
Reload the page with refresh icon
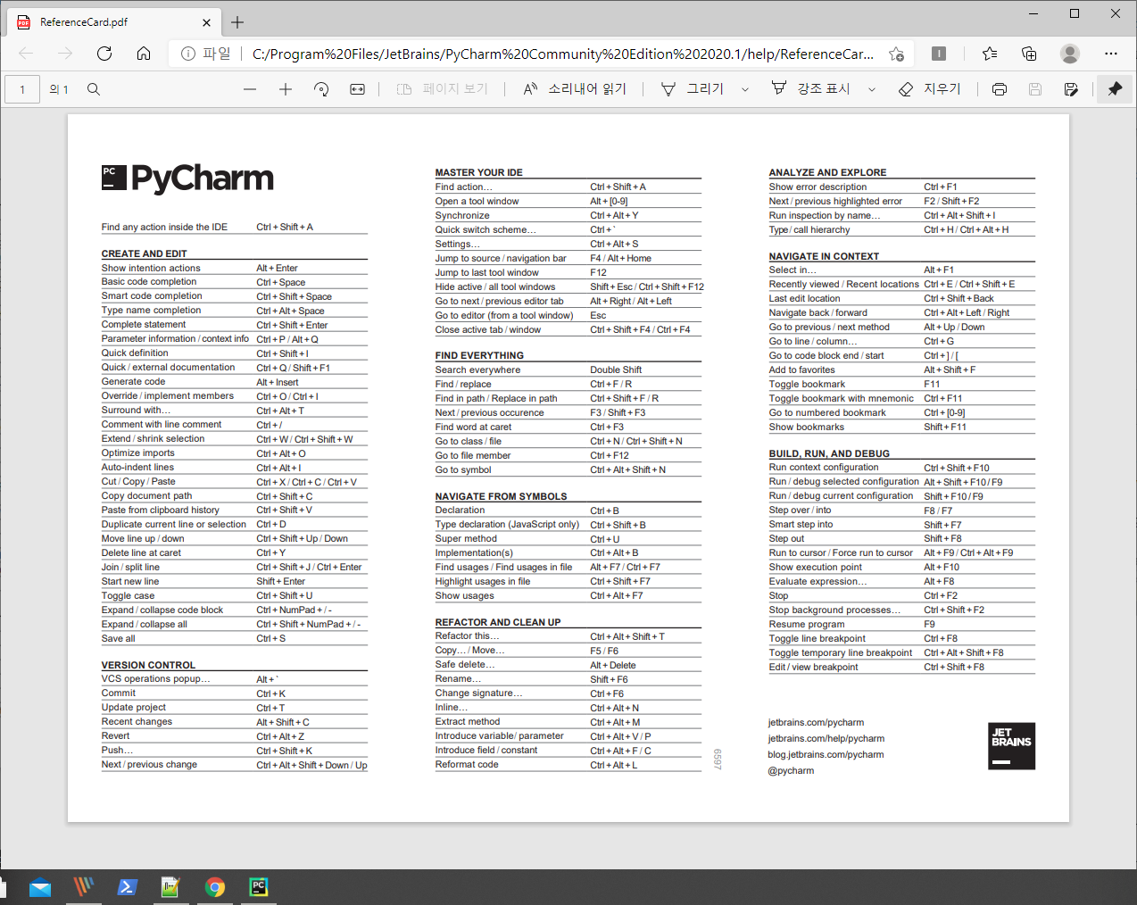pos(104,54)
